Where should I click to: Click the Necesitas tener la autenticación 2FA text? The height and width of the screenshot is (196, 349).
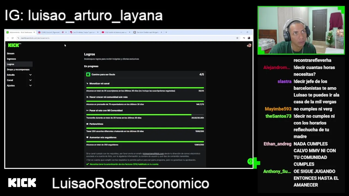124,164
